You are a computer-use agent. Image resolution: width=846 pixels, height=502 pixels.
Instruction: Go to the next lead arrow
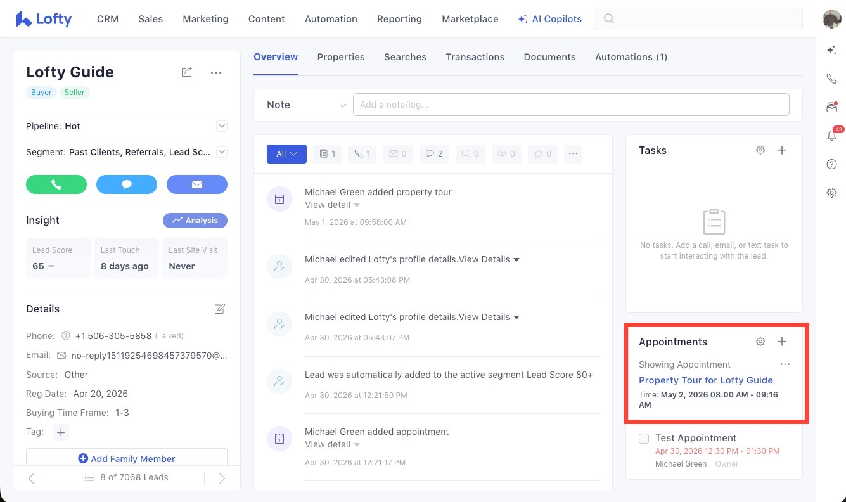point(222,478)
